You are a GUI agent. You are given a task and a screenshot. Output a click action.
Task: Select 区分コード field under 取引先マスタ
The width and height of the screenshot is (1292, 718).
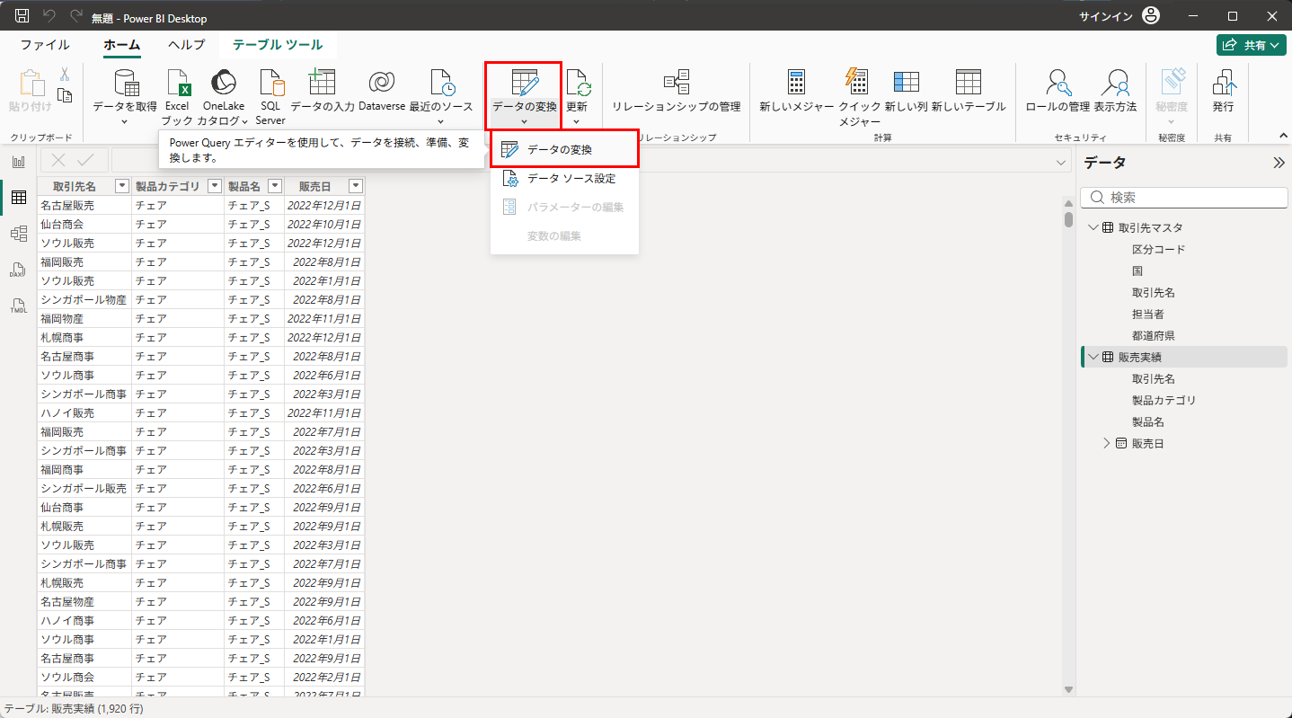(x=1158, y=249)
